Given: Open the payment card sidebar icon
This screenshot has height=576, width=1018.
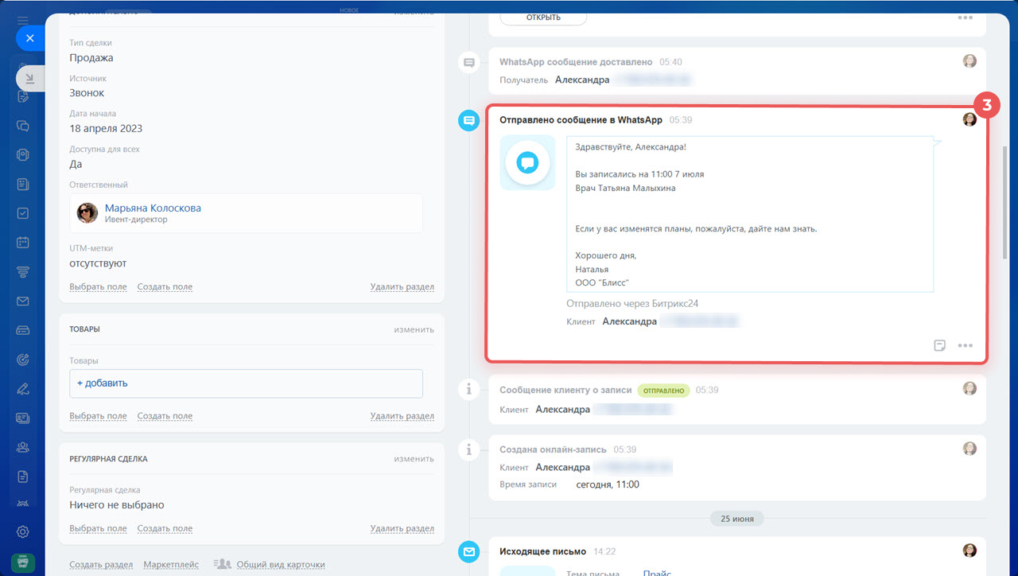Looking at the screenshot, I should click(x=23, y=330).
